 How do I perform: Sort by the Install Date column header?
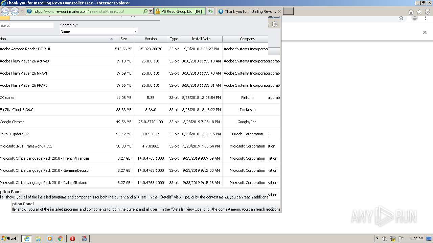pos(201,39)
